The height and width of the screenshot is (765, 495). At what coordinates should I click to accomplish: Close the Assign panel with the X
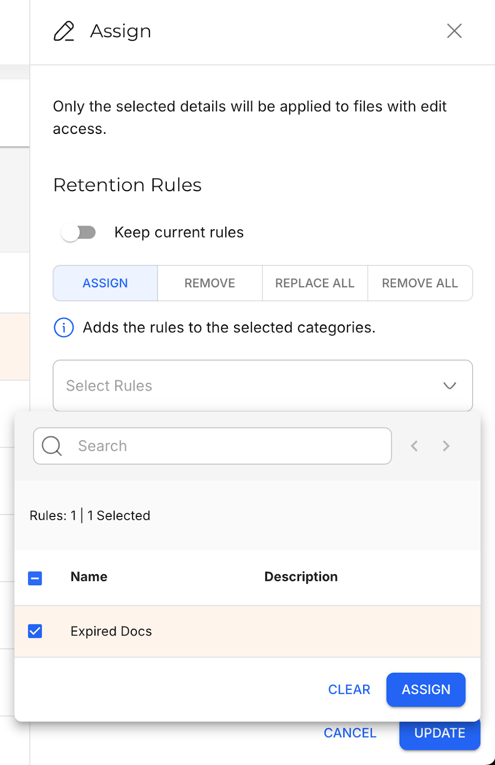click(x=454, y=31)
